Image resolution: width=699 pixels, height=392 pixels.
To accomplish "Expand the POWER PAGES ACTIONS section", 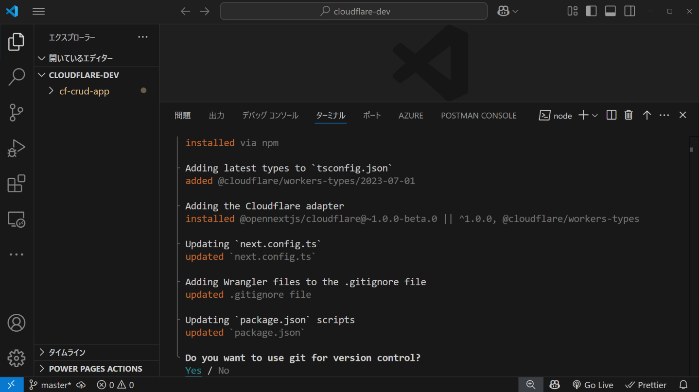I will point(97,369).
